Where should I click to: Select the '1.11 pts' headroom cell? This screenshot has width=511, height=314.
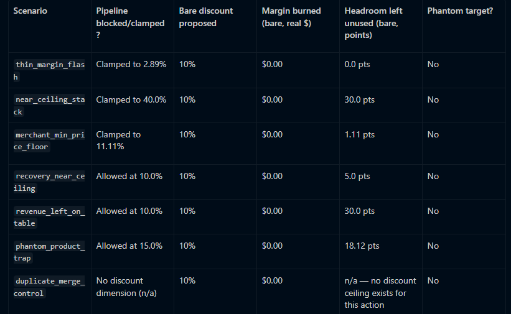[x=360, y=134]
